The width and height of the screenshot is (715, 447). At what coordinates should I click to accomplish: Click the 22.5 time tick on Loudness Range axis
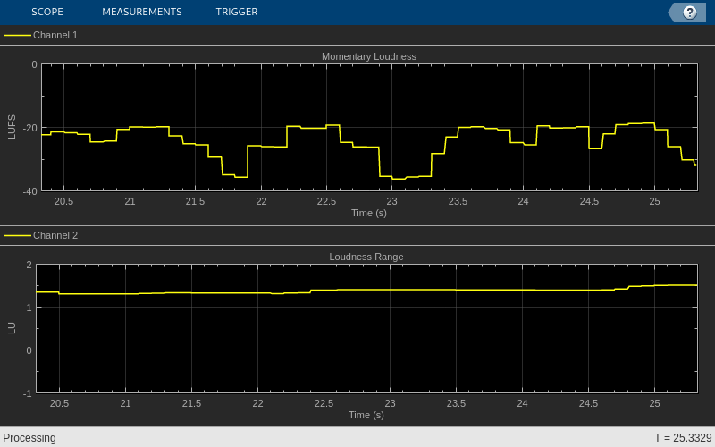tap(324, 403)
